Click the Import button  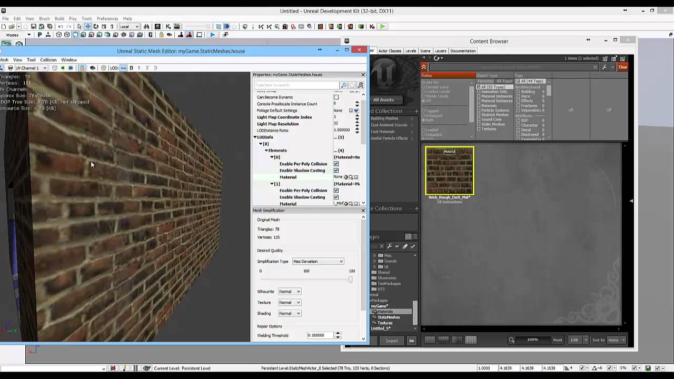click(x=392, y=341)
